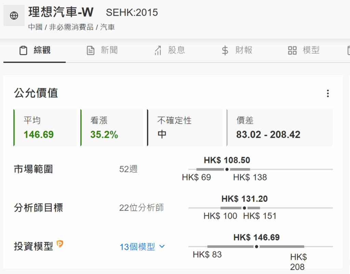350x274 pixels.
Task: Click the 看漲 35.2% card
Action: click(112, 128)
